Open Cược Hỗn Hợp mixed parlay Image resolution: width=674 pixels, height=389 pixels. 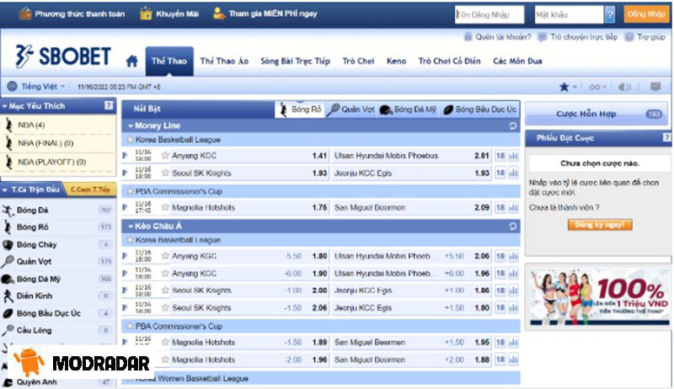596,114
